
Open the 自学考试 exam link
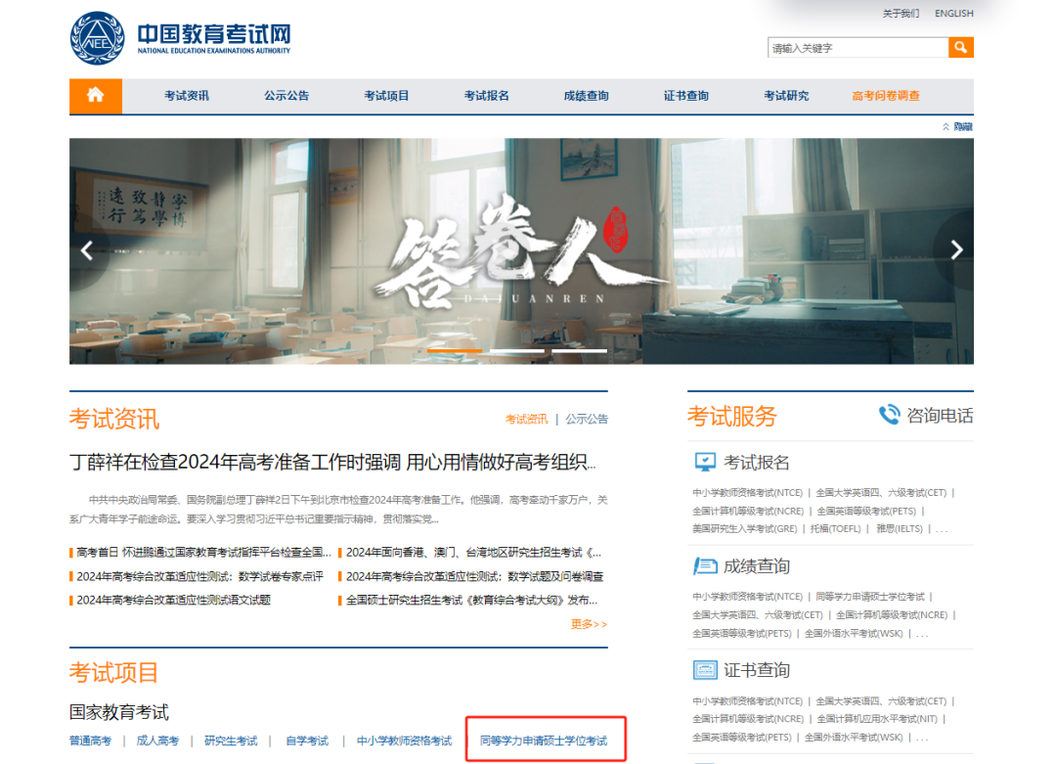[x=306, y=742]
